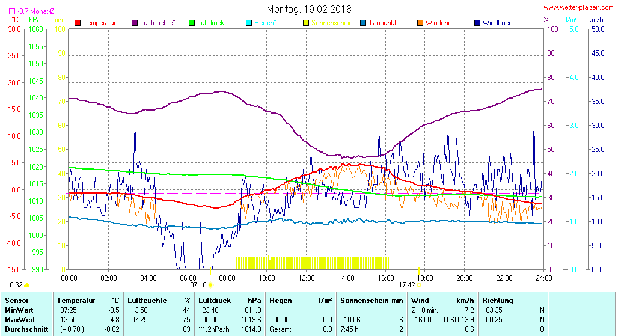Click the MinWert row label
636x336 pixels.
[19, 310]
